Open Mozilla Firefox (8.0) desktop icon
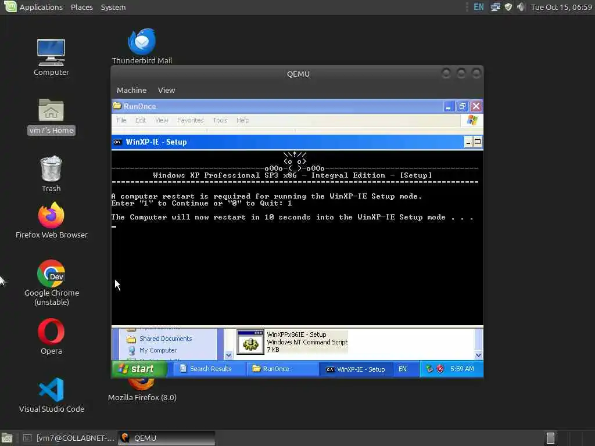This screenshot has height=446, width=595. [x=142, y=384]
